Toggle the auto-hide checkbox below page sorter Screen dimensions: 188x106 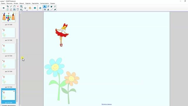1,105
